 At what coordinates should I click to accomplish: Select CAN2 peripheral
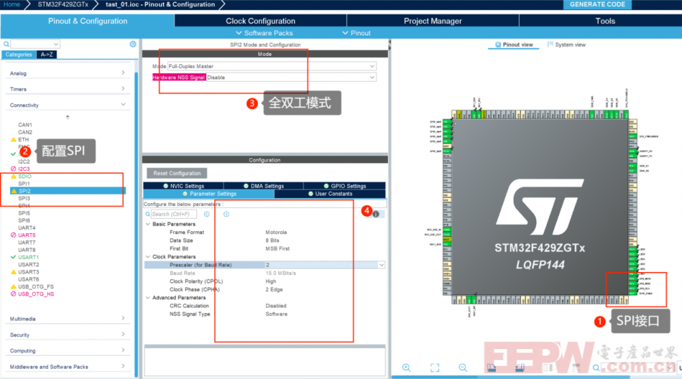pyautogui.click(x=25, y=132)
